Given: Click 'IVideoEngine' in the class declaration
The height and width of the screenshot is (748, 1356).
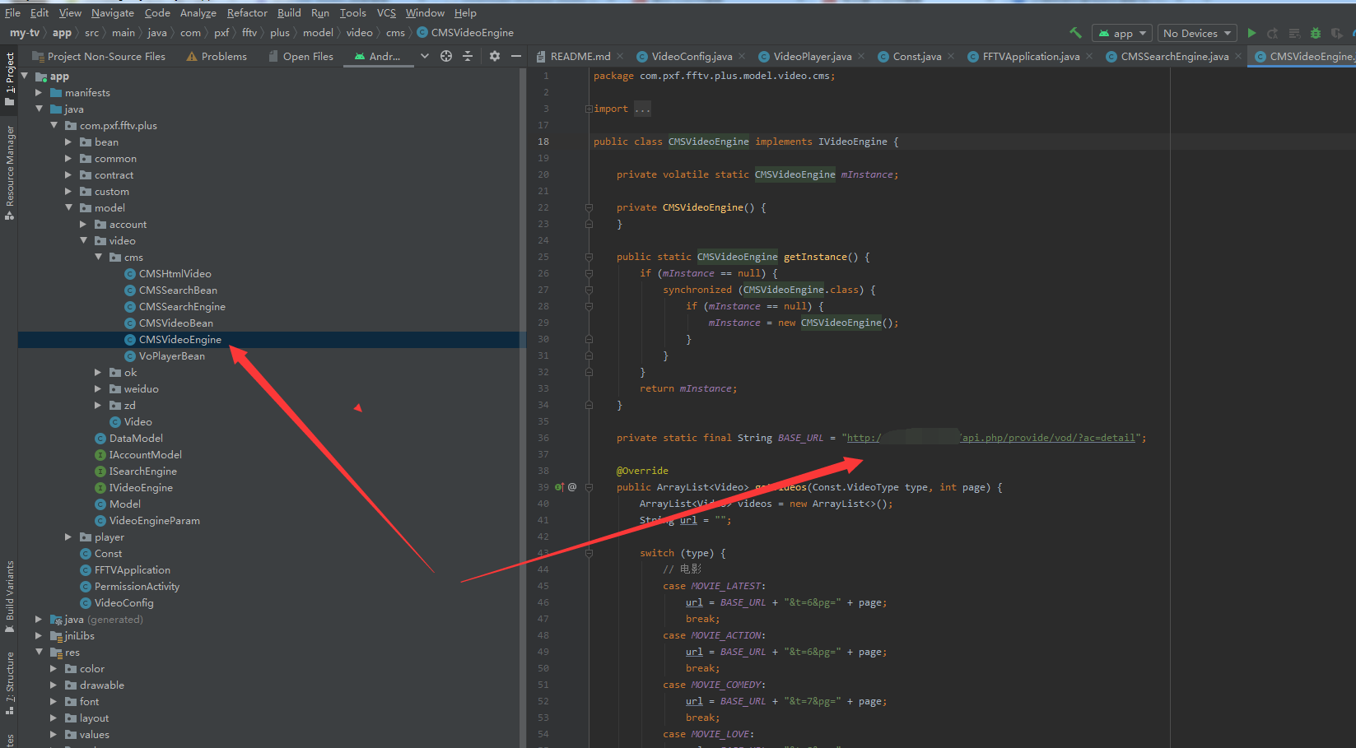Looking at the screenshot, I should [852, 142].
